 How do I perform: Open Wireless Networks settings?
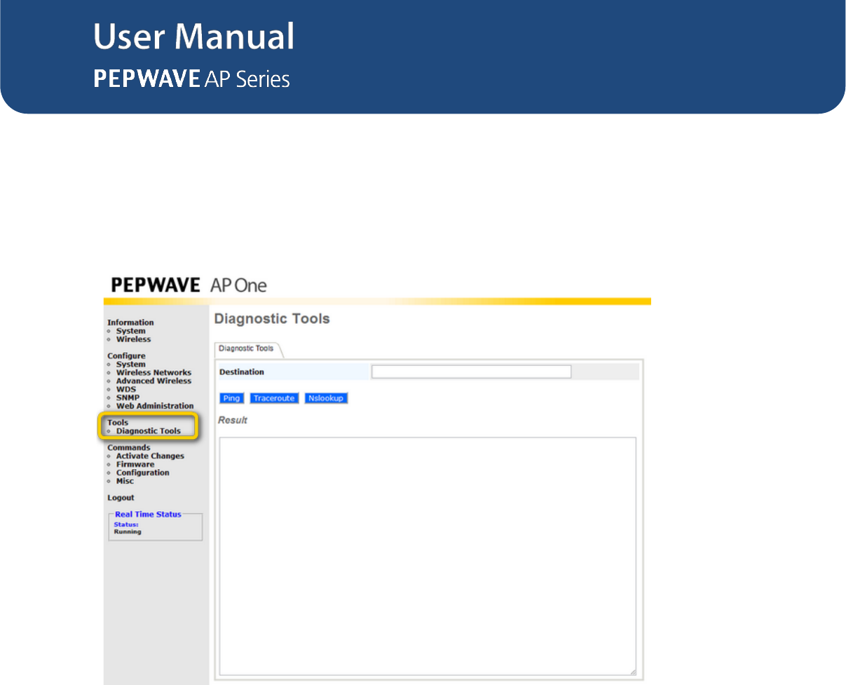click(153, 373)
